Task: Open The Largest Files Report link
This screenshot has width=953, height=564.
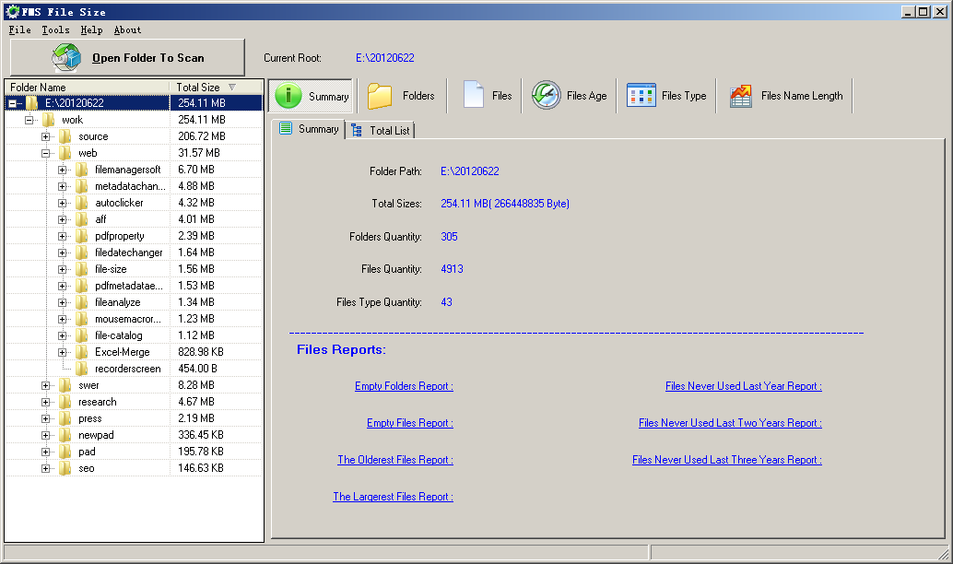Action: pos(393,496)
